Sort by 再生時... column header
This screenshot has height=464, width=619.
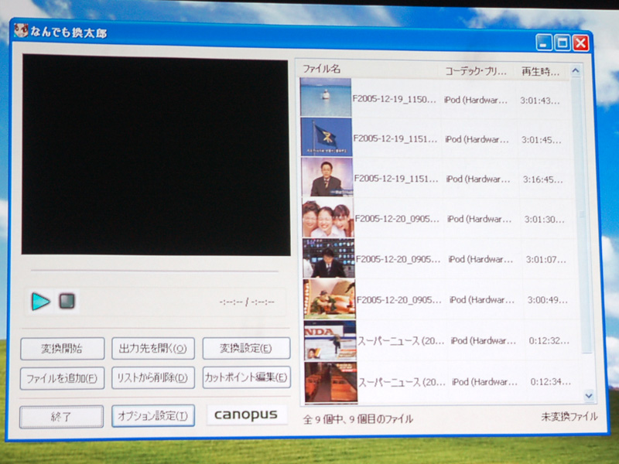541,72
